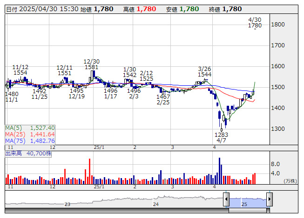Click the 11/25 1492 low annotation

(x=40, y=94)
